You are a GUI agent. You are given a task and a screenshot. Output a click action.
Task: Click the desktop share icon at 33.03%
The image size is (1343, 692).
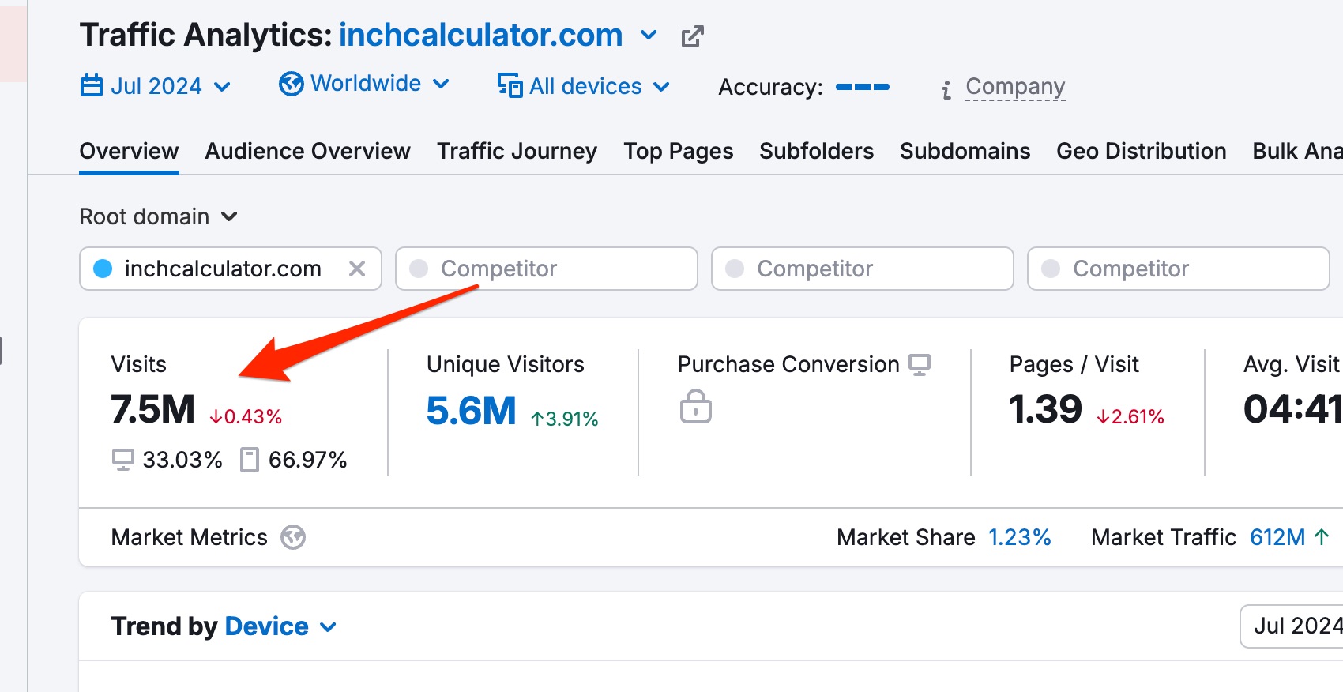coord(123,460)
